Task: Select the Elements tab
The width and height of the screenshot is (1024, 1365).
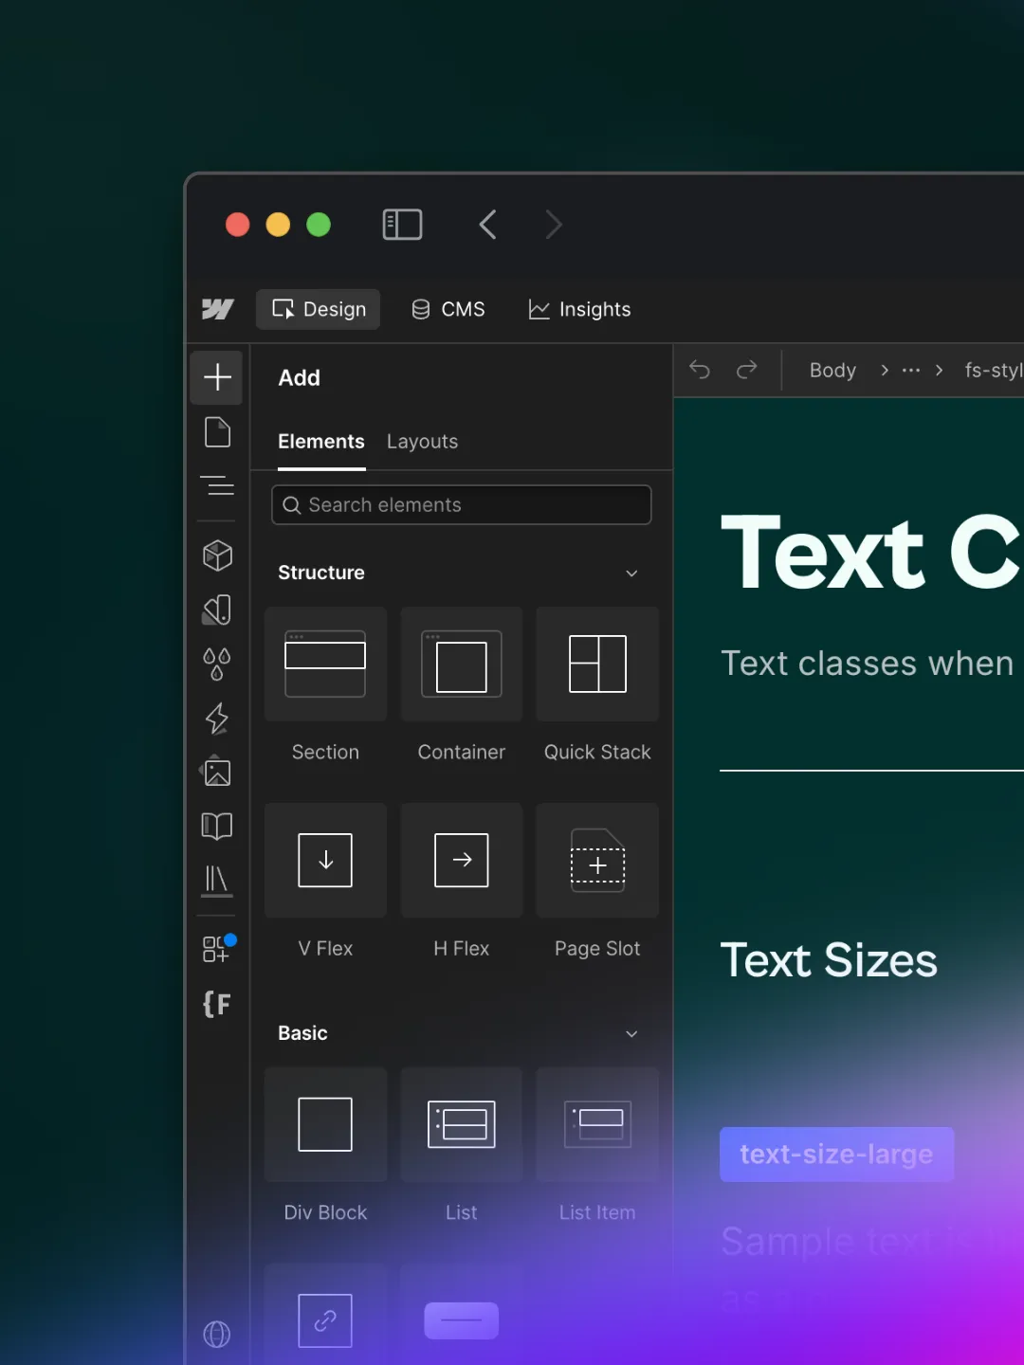Action: (x=321, y=442)
